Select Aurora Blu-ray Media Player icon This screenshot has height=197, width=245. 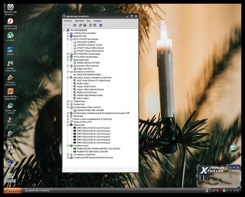pos(10,94)
